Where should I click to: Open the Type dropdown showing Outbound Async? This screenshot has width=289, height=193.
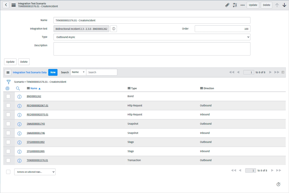click(x=152, y=37)
